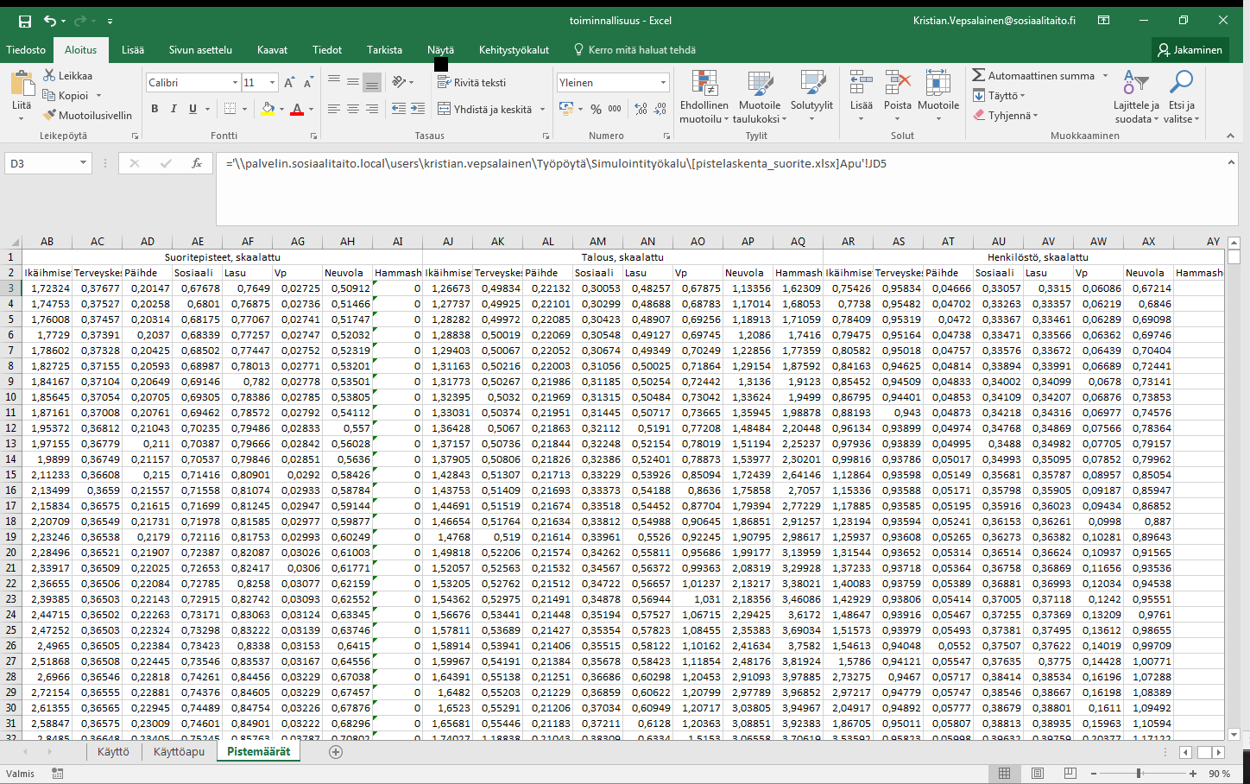
Task: Select normal view in status bar
Action: pos(1005,774)
